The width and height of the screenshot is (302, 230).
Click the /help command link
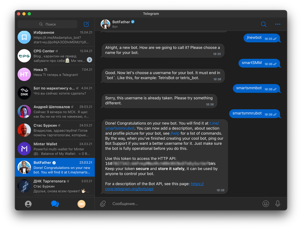[x=175, y=133]
